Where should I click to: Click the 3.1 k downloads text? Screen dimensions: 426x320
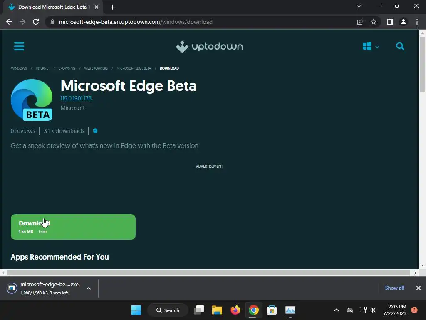[x=64, y=131]
